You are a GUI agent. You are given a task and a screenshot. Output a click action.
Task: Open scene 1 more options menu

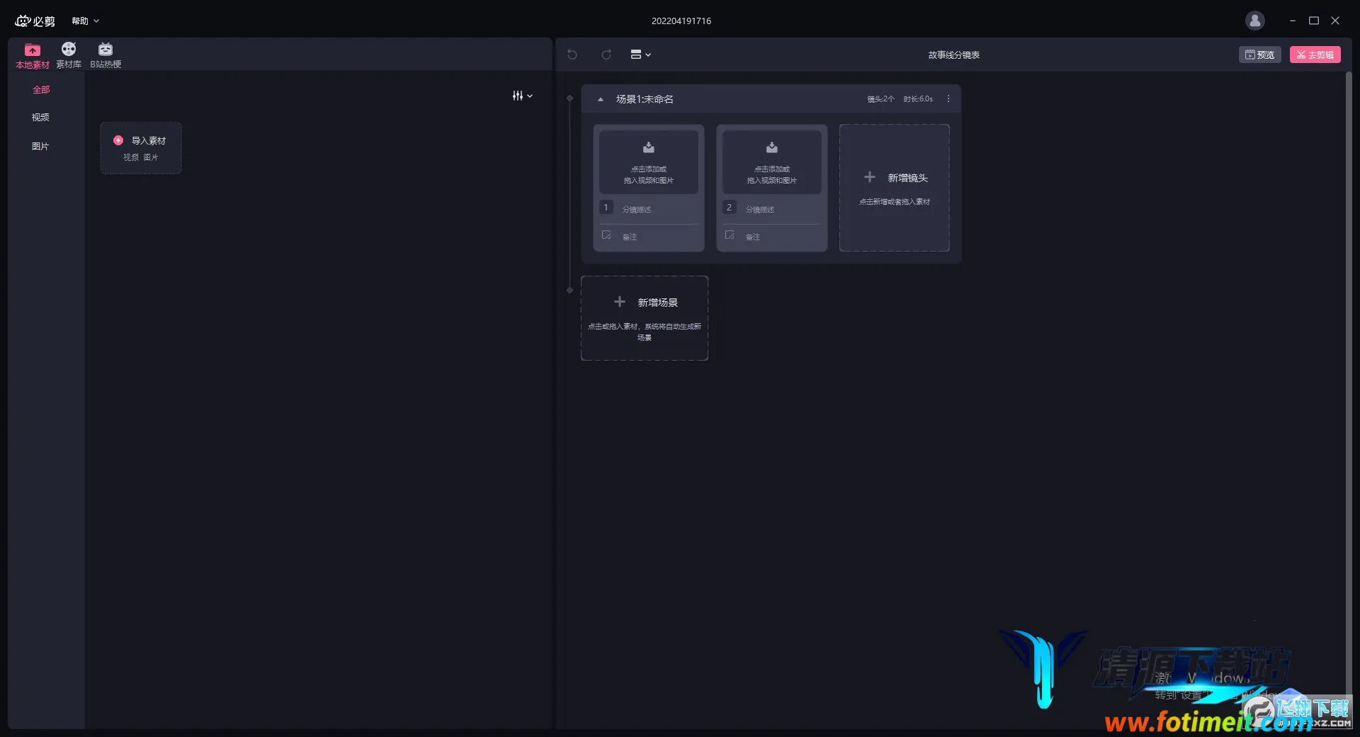click(948, 99)
